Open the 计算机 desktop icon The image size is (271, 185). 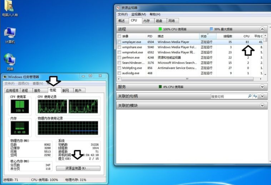click(x=10, y=35)
